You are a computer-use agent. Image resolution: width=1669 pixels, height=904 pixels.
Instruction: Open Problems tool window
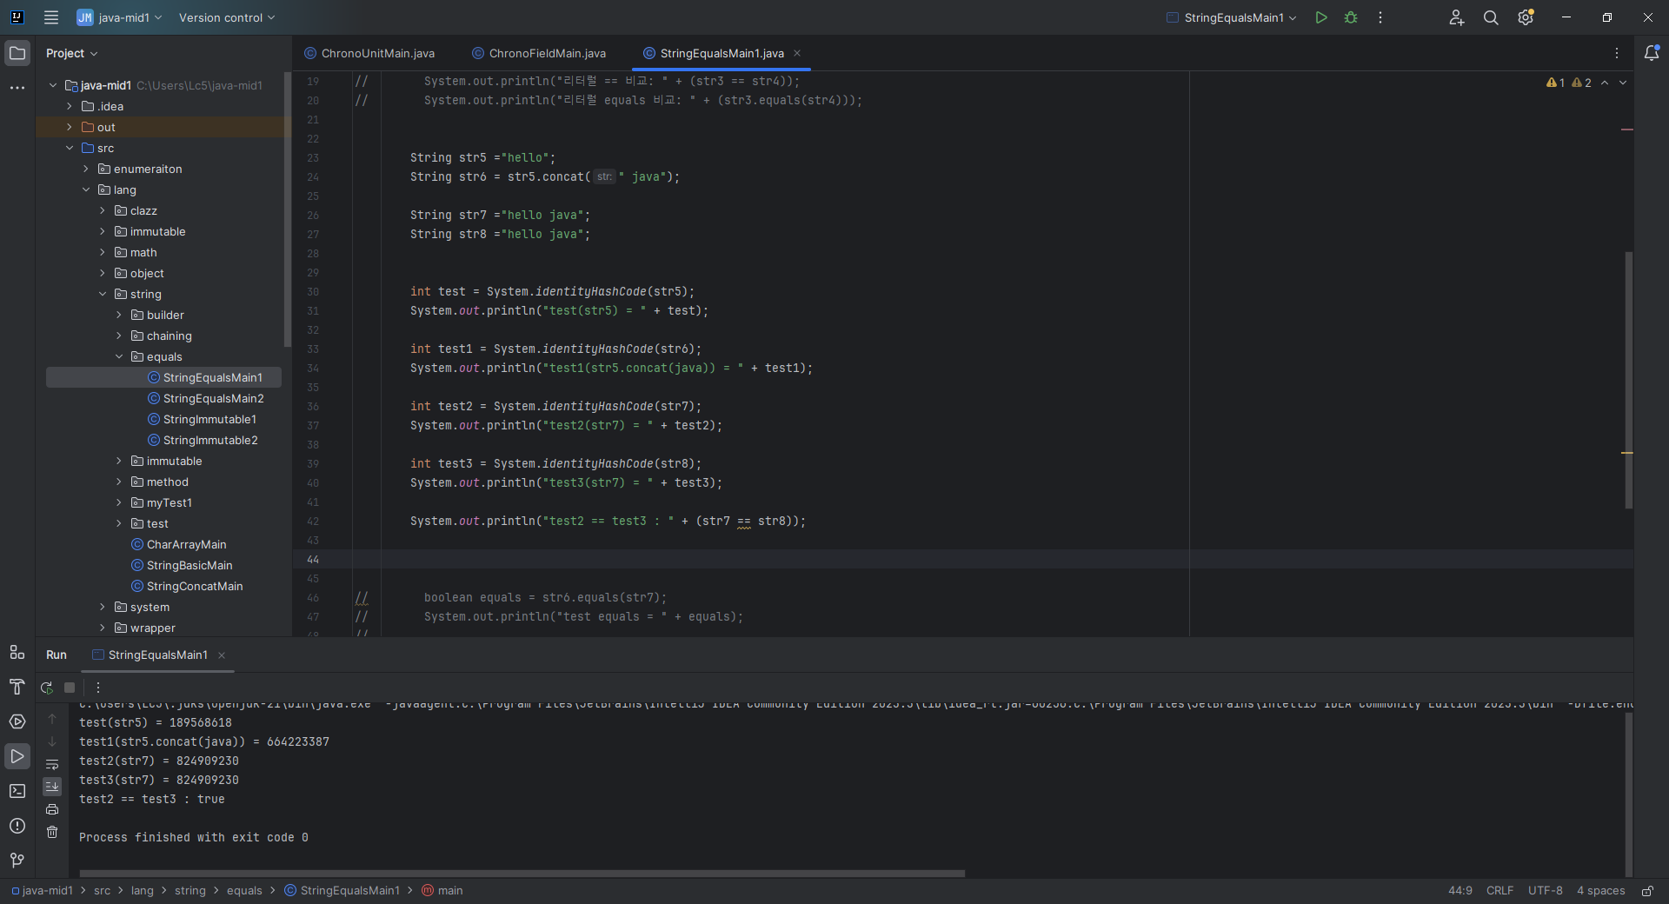point(17,826)
